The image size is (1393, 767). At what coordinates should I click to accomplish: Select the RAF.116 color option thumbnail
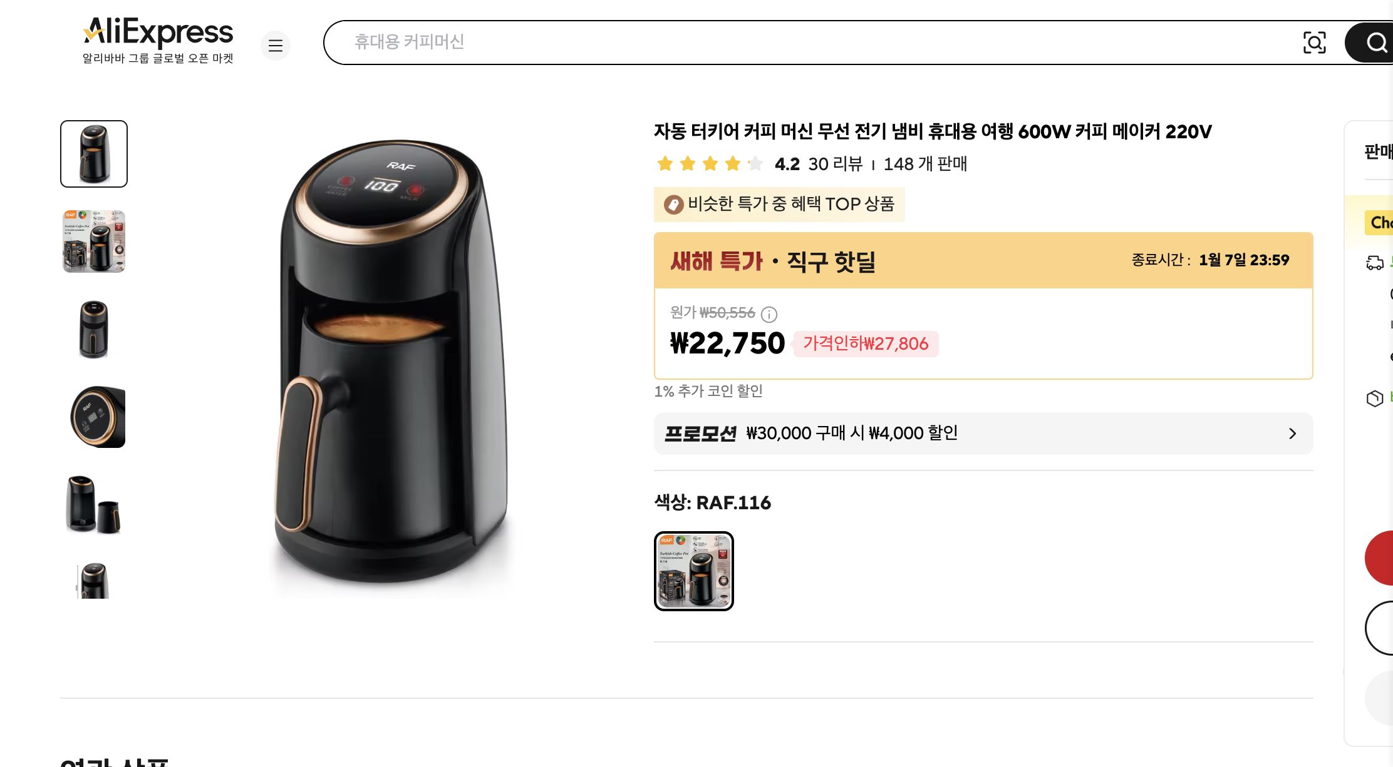(693, 571)
